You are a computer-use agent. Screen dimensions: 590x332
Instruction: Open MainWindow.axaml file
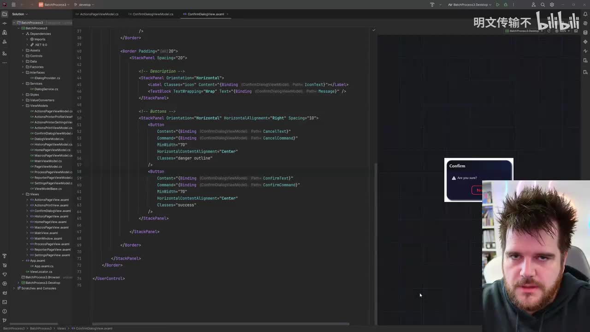point(48,238)
